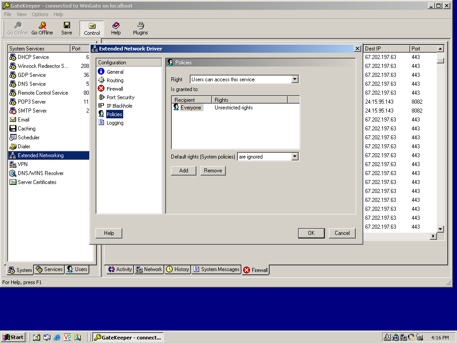
Task: Click the dialog Help button
Action: pyautogui.click(x=109, y=233)
